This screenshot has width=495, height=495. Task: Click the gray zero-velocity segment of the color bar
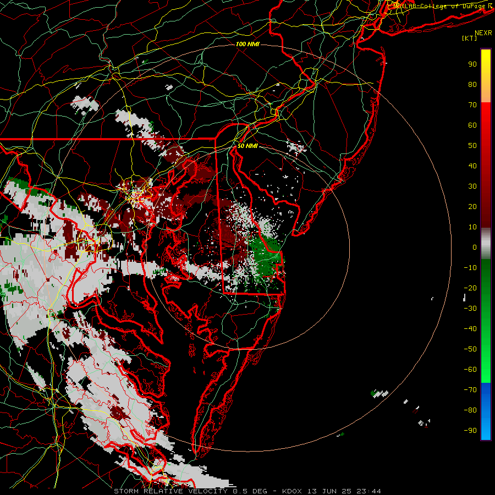(x=486, y=244)
